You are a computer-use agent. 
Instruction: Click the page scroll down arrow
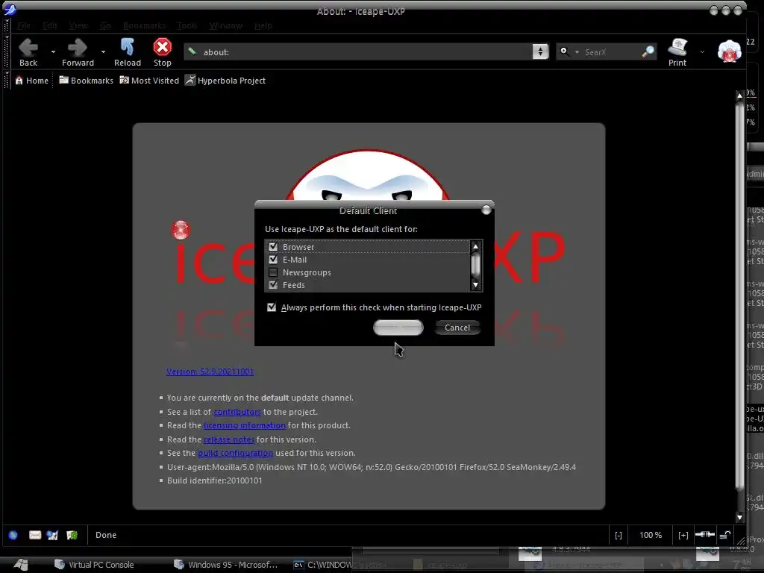tap(739, 518)
